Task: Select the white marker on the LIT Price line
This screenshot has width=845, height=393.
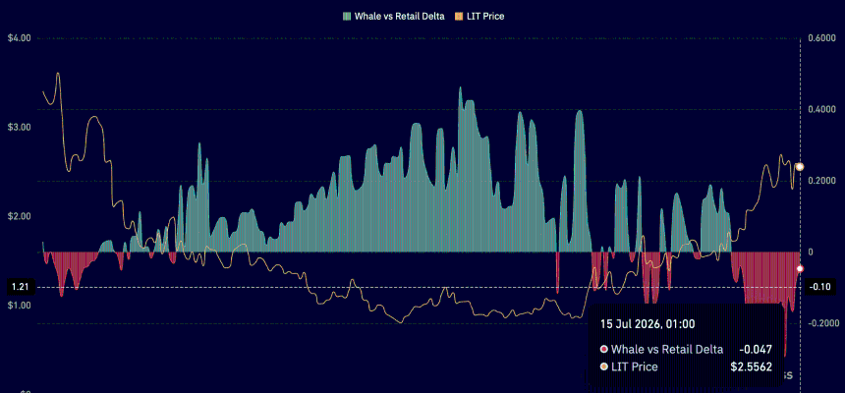Action: pyautogui.click(x=800, y=167)
